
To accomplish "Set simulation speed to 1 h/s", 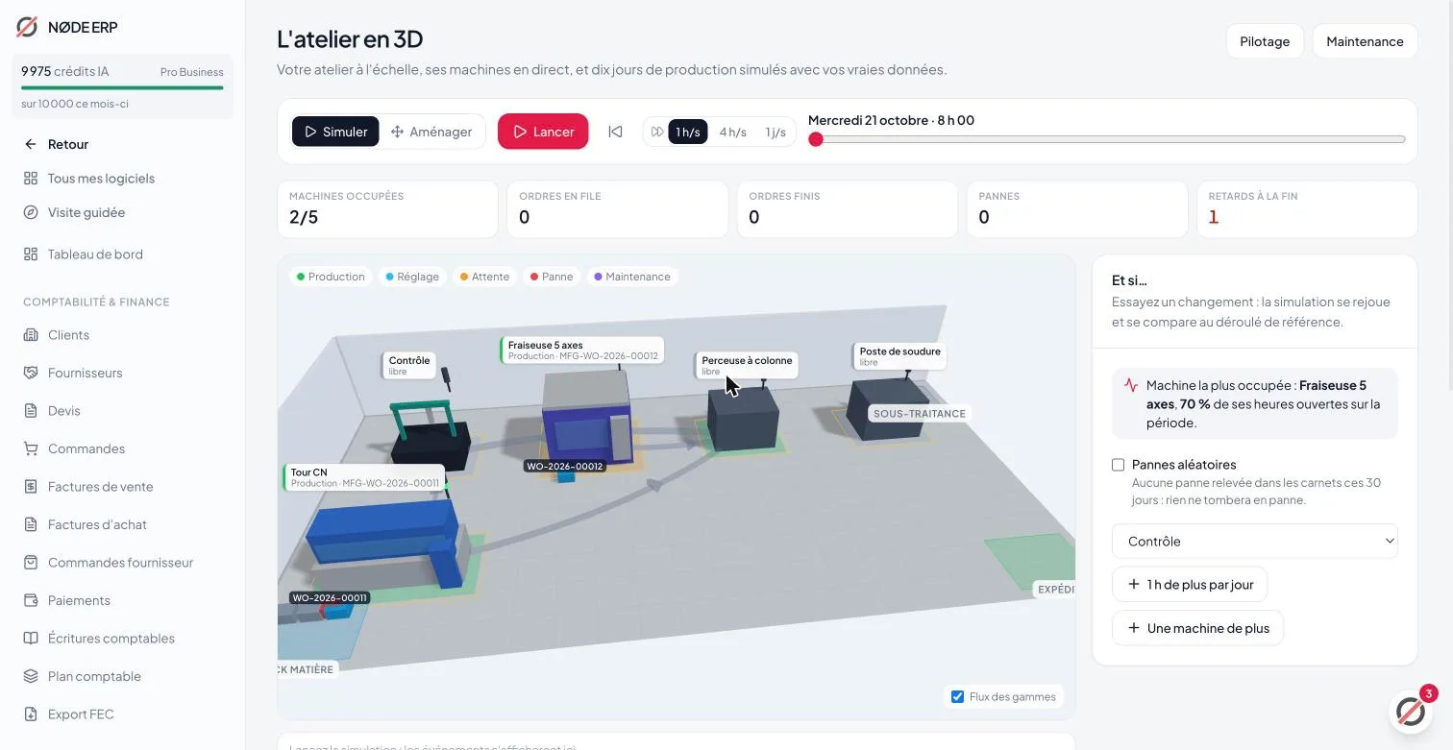I will [x=688, y=133].
